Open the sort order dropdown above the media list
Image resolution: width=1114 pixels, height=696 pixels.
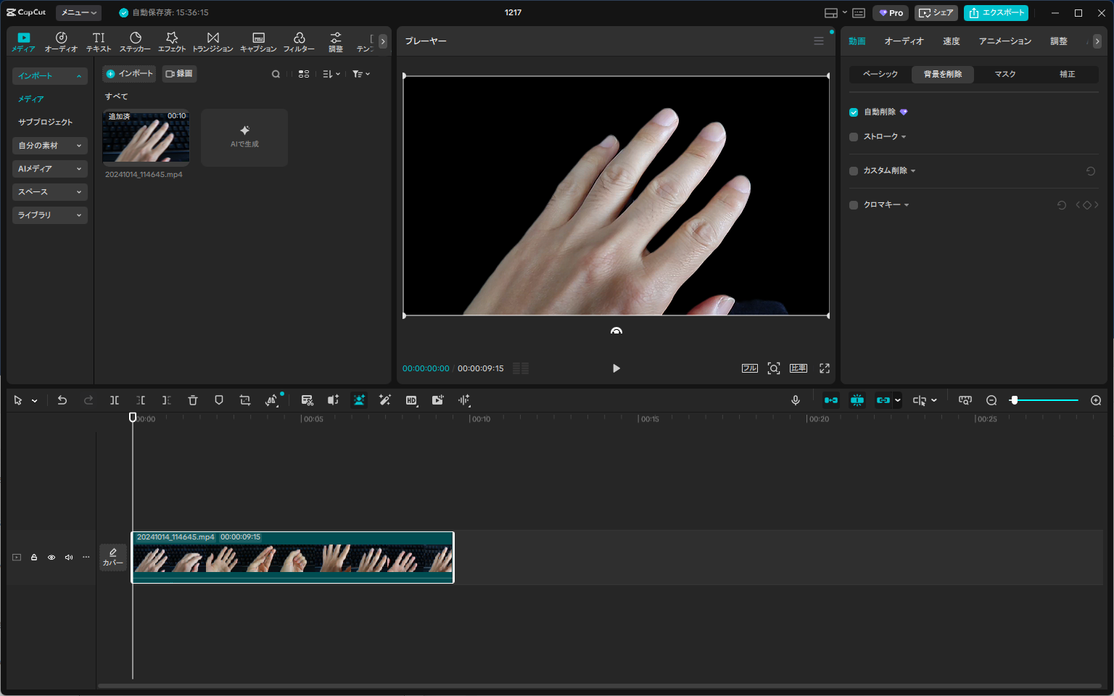[x=331, y=73]
